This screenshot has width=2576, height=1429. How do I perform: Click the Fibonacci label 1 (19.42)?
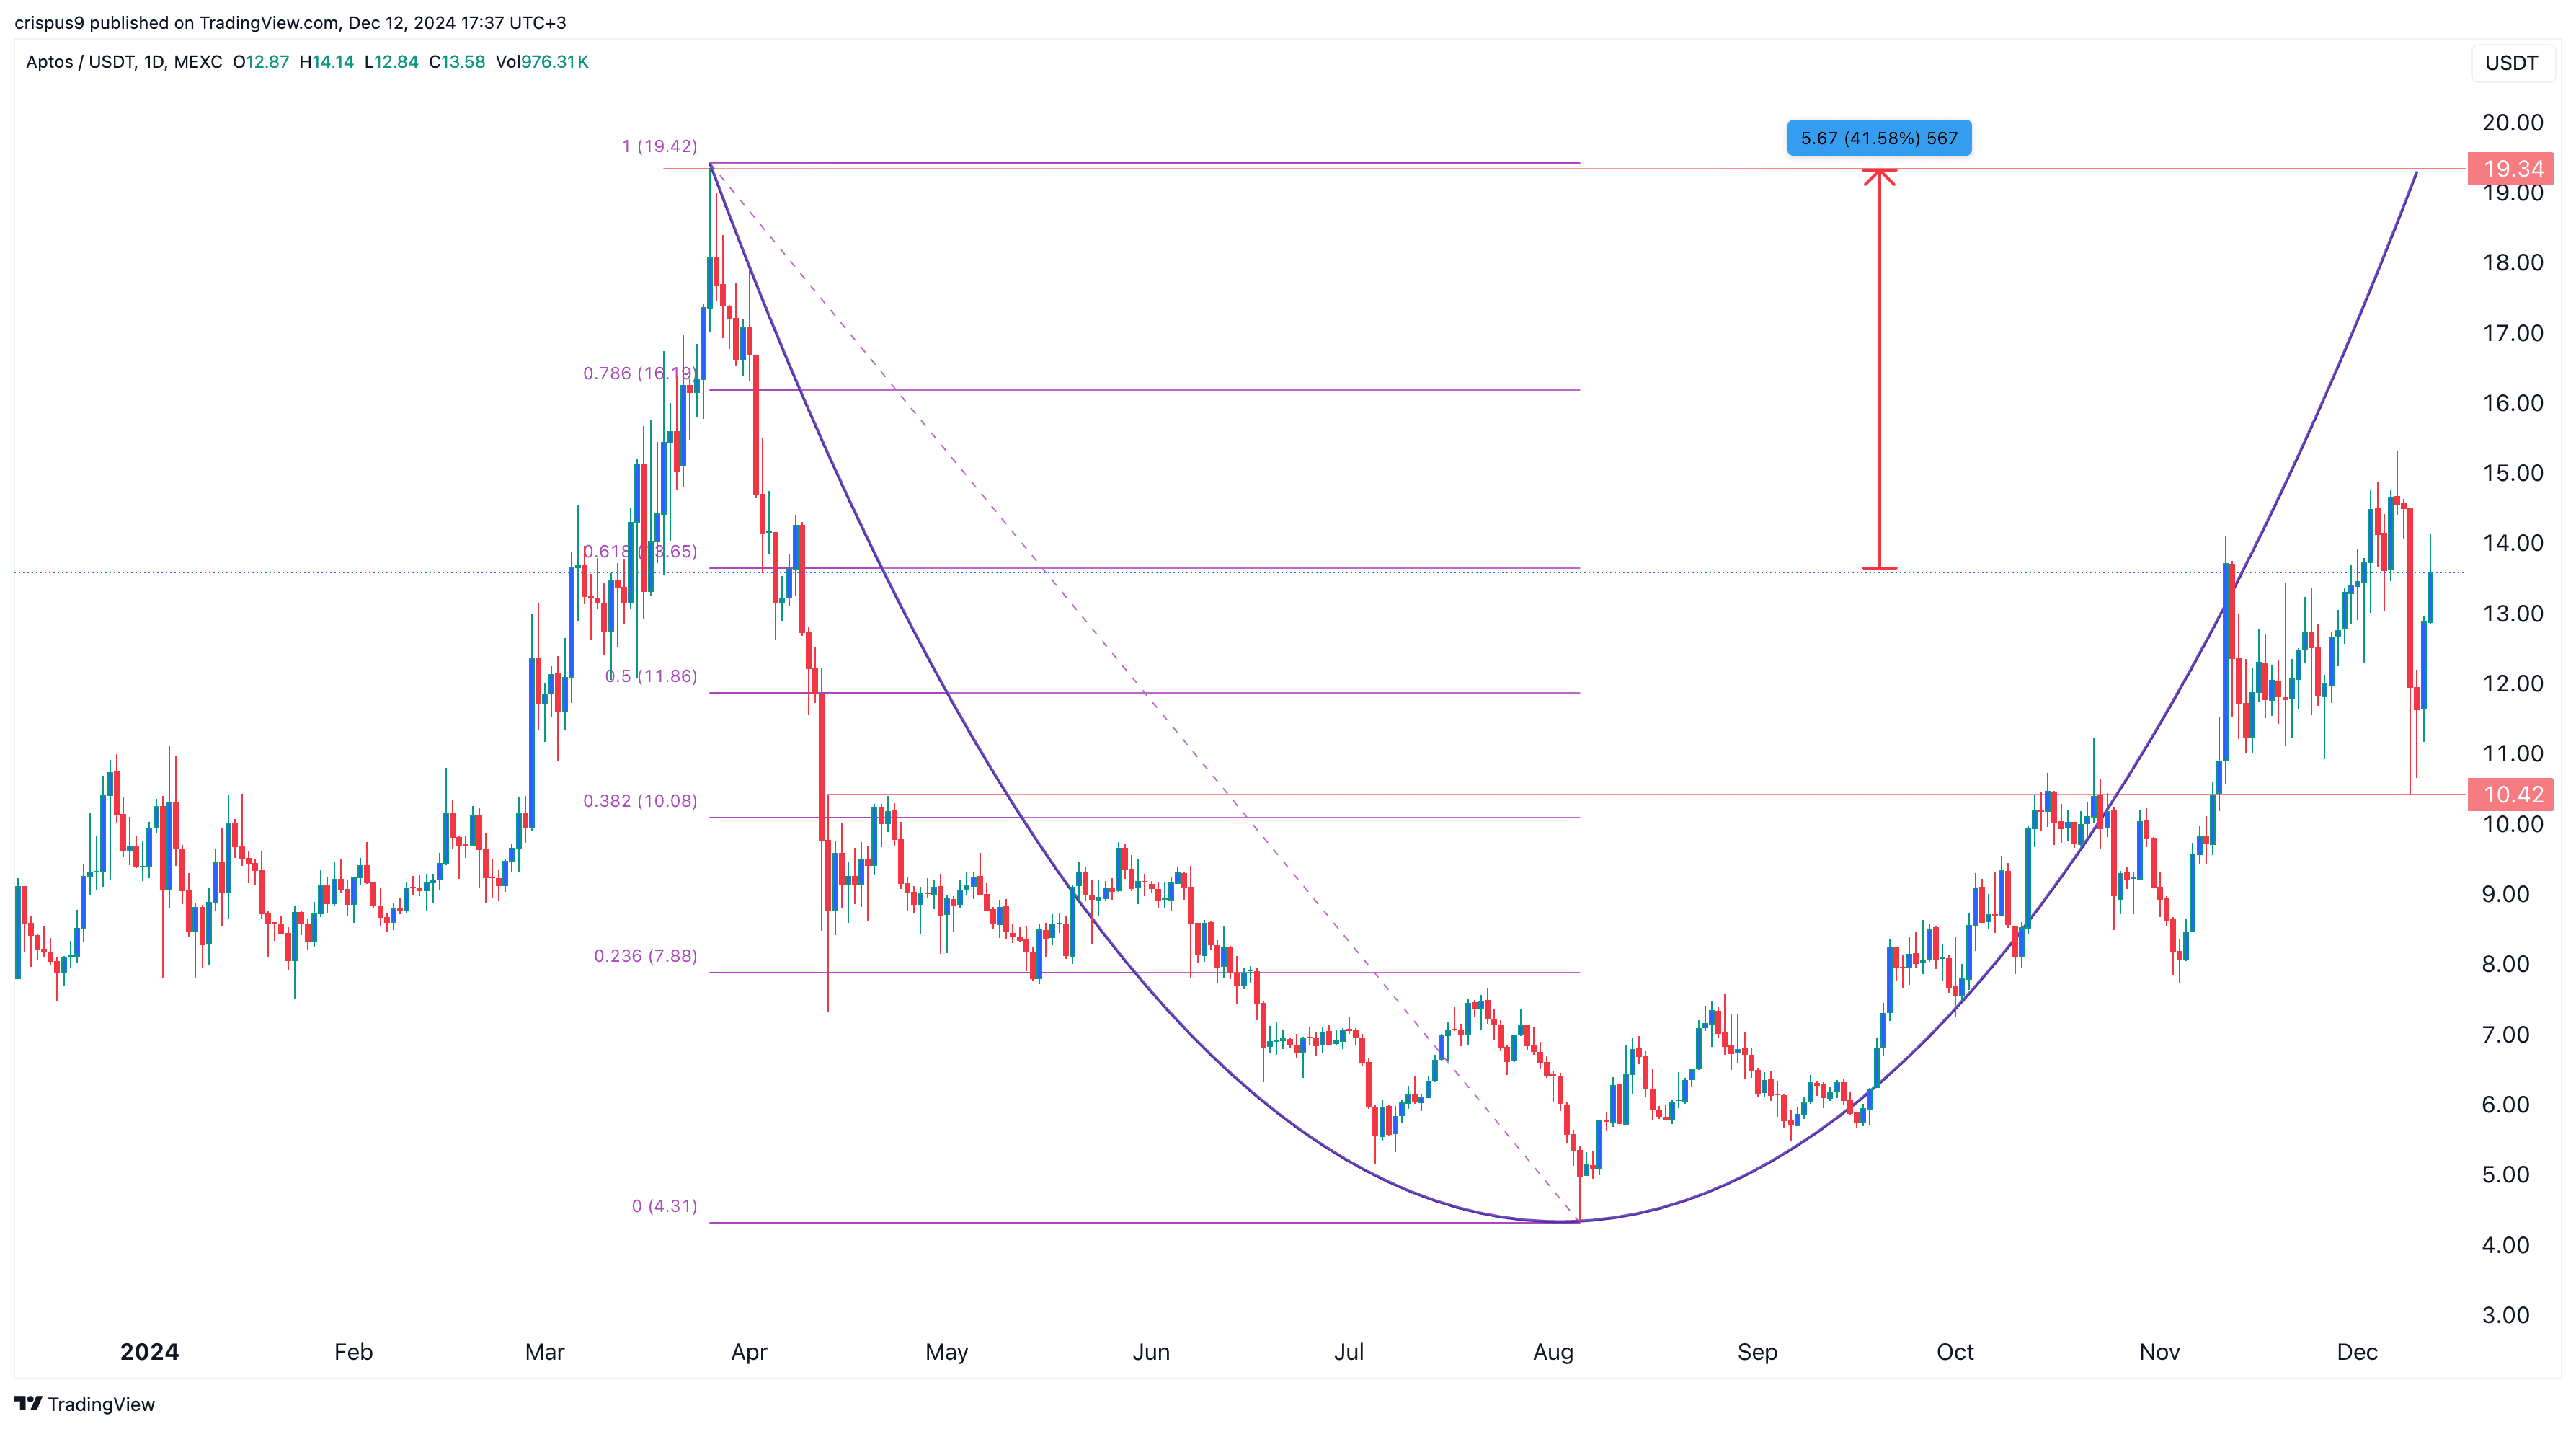[x=659, y=146]
